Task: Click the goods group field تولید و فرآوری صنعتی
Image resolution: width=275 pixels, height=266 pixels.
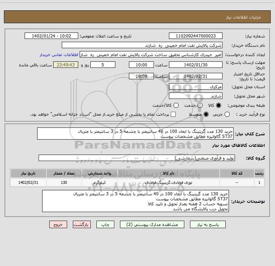Action: click(x=137, y=158)
